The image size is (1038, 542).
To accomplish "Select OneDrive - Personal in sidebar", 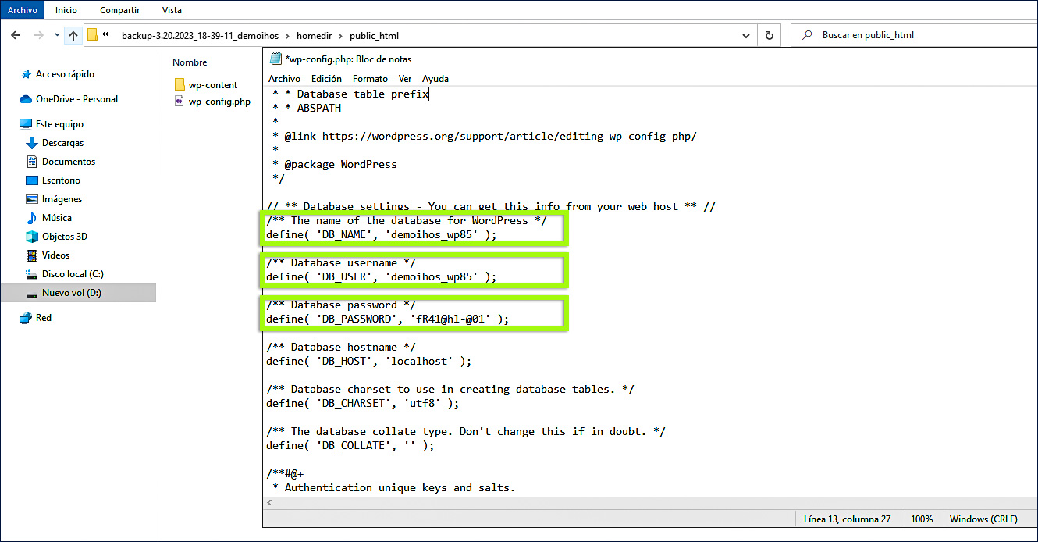I will (x=76, y=99).
